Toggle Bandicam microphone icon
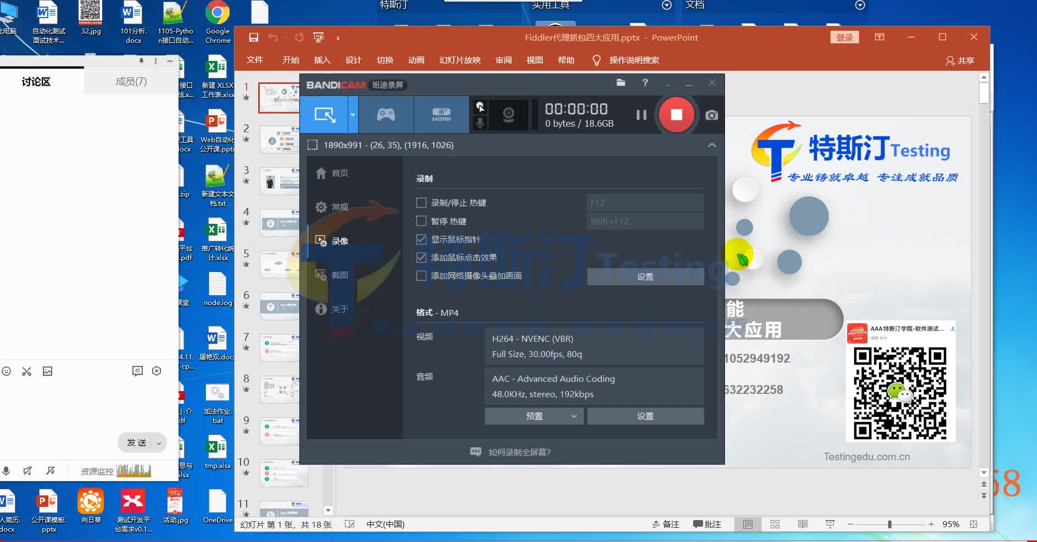The image size is (1037, 542). 480,123
